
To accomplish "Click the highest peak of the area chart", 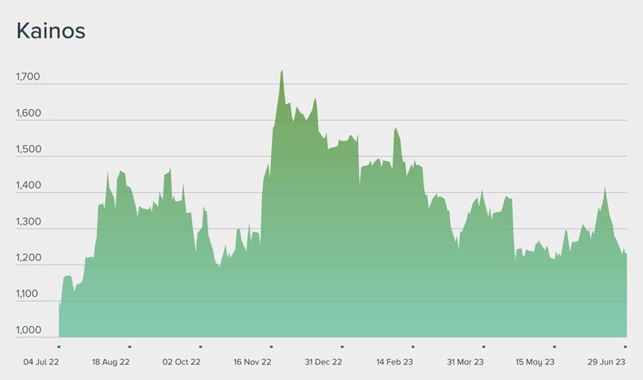I will (282, 72).
